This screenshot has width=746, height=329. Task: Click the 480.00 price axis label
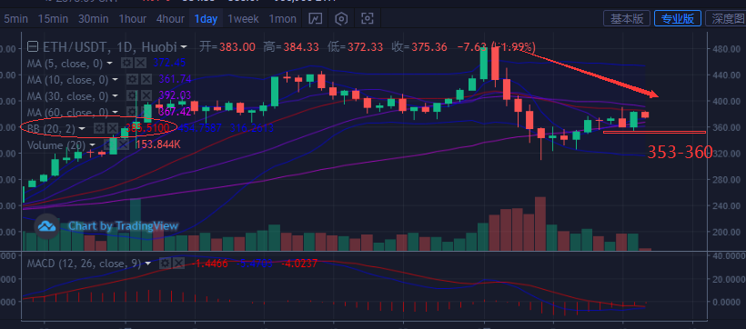(726, 49)
